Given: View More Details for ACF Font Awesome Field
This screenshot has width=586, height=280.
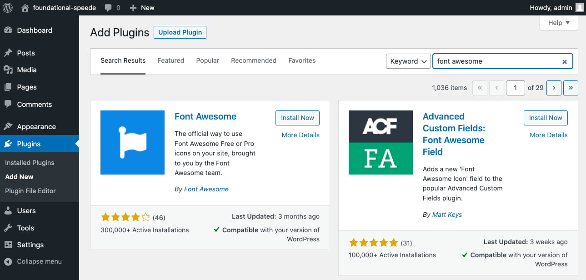Looking at the screenshot, I should 549,135.
